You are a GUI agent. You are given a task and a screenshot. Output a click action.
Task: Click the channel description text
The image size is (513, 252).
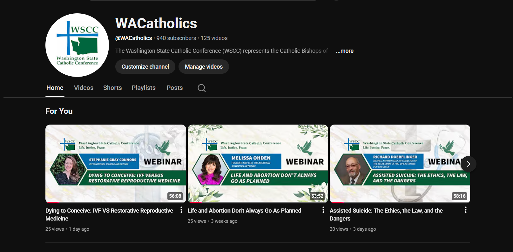[221, 51]
